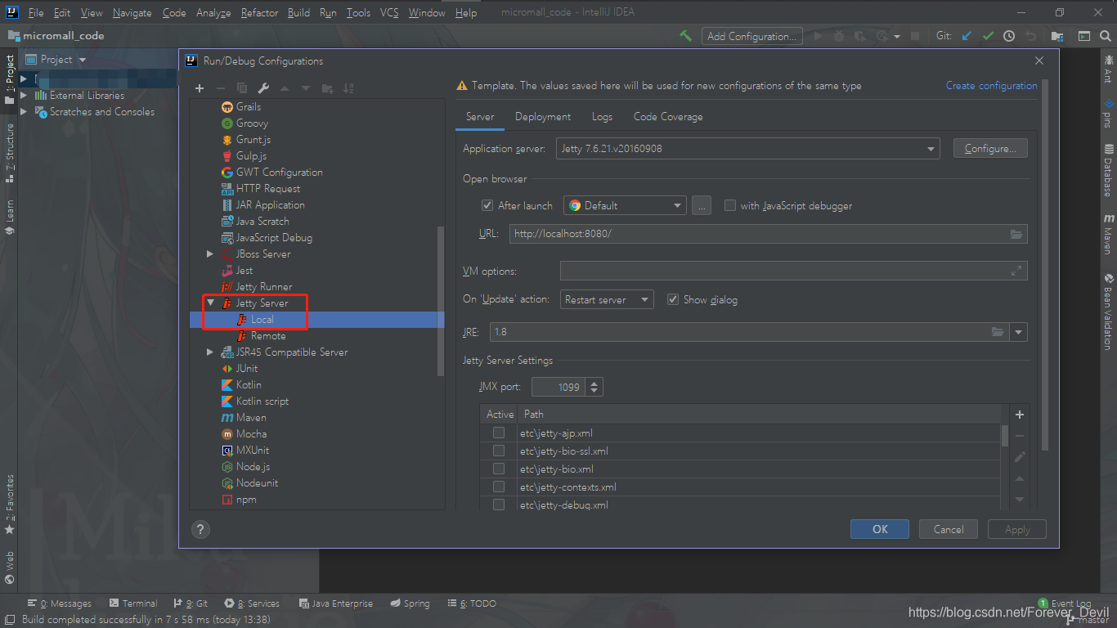Click the JMX port stepper arrows
Image resolution: width=1117 pixels, height=628 pixels.
coord(594,387)
